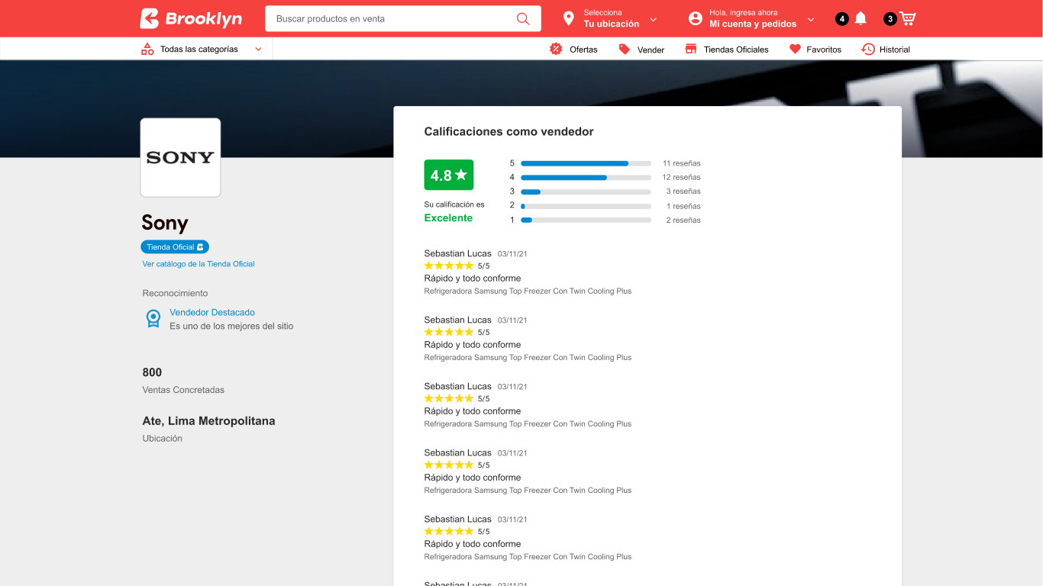Open the shopping cart icon
Viewport: 1043px width, 586px height.
click(x=907, y=18)
